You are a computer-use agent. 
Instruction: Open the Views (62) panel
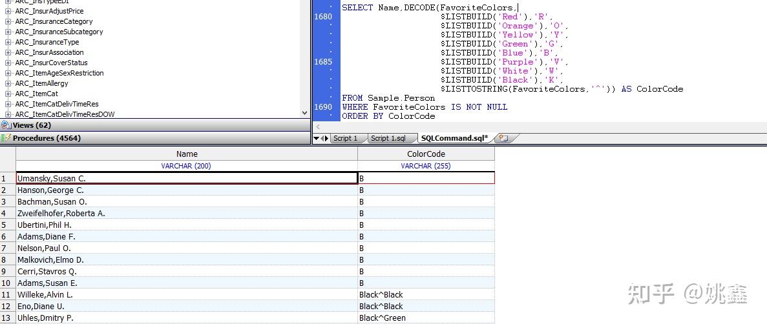(x=154, y=125)
